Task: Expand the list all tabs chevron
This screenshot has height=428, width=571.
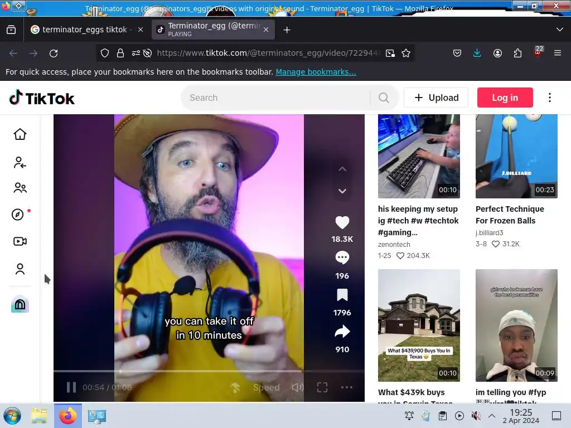Action: click(560, 30)
